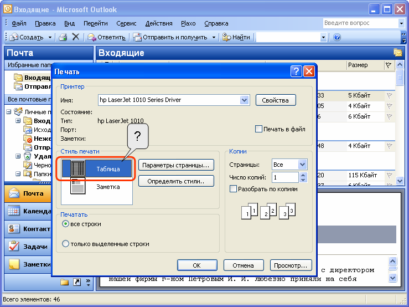Viewport: 409px width, 307px height.
Task: Click the flag column header icon
Action: (388, 65)
